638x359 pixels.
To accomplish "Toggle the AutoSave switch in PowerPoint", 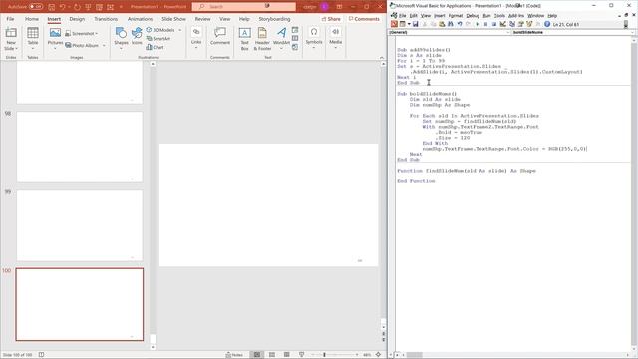I will (x=36, y=7).
